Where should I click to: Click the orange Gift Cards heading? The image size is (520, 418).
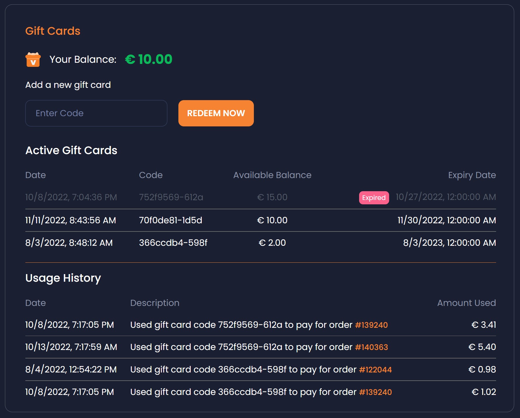coord(53,31)
